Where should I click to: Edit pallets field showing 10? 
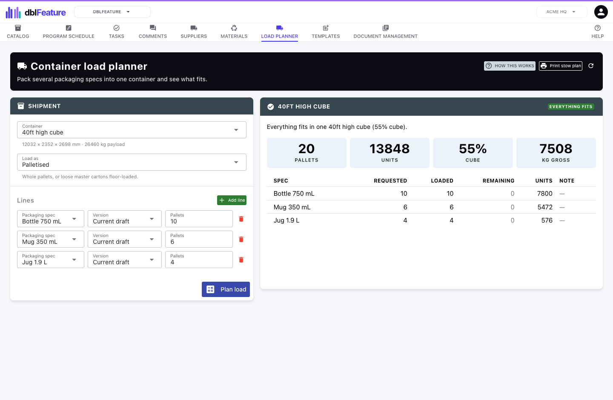point(199,219)
